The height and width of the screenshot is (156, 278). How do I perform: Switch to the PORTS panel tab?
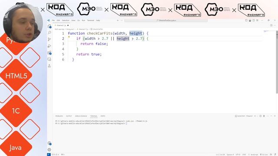[103, 116]
